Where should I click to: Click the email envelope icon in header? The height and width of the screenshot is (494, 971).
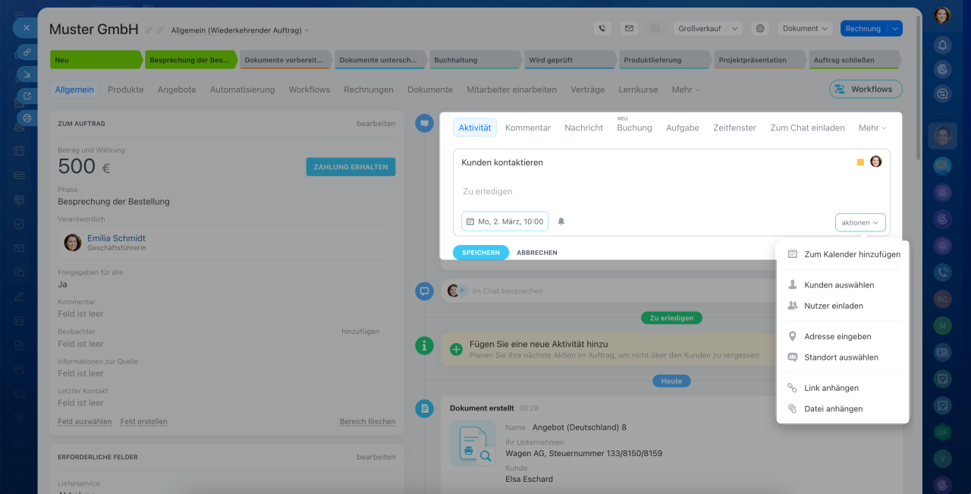629,29
